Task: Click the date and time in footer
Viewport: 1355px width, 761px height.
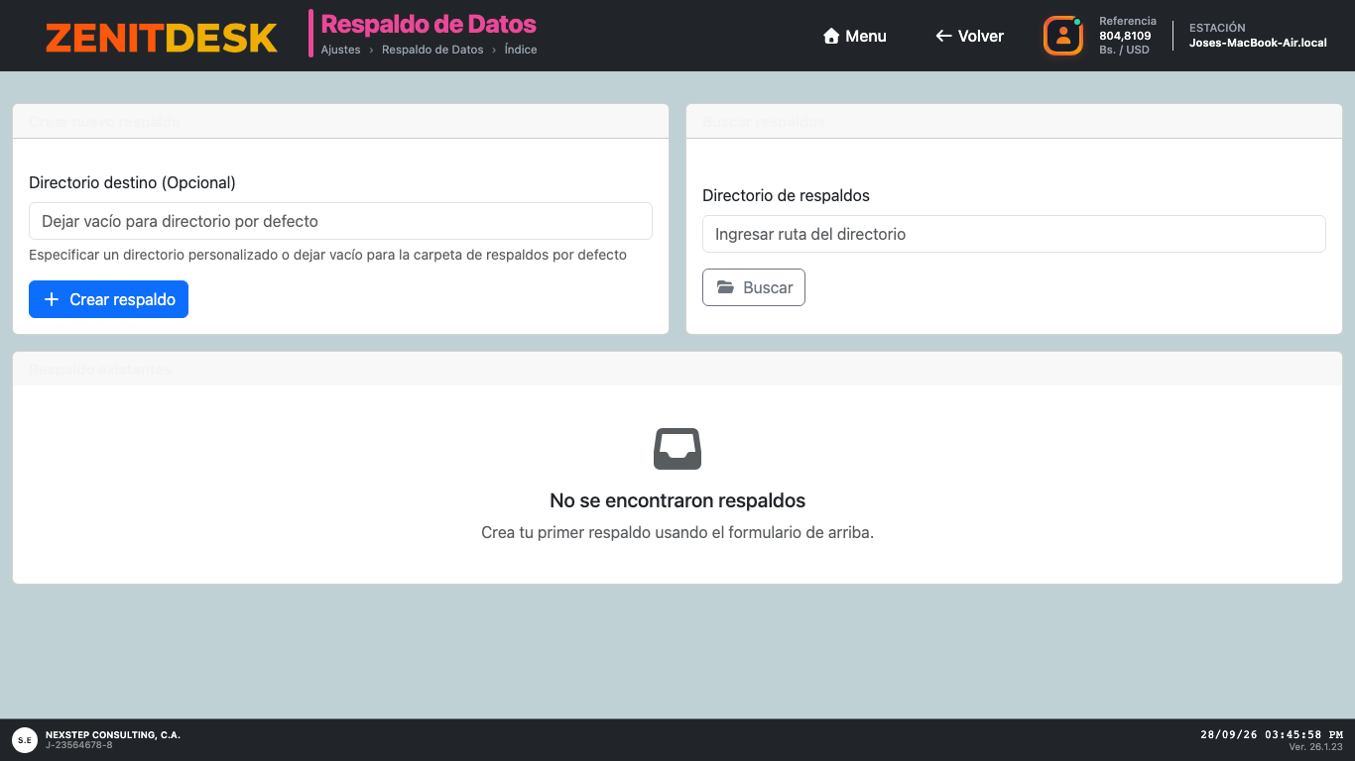Action: pos(1272,735)
